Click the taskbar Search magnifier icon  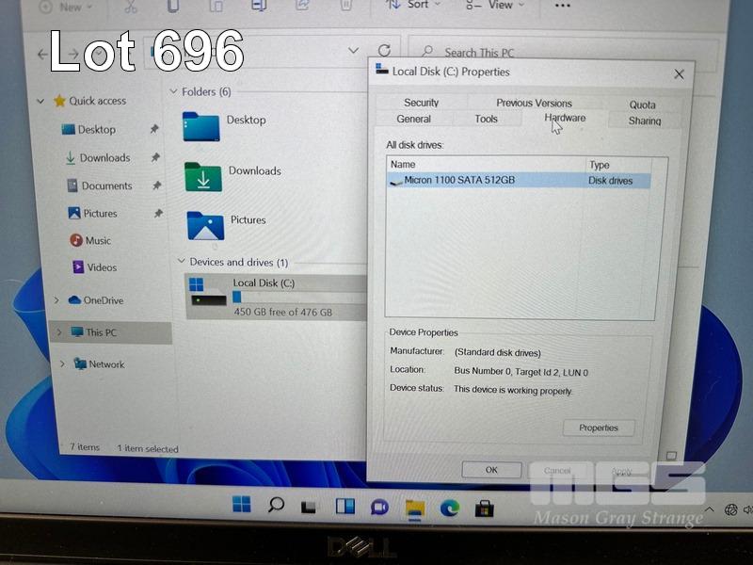(276, 506)
